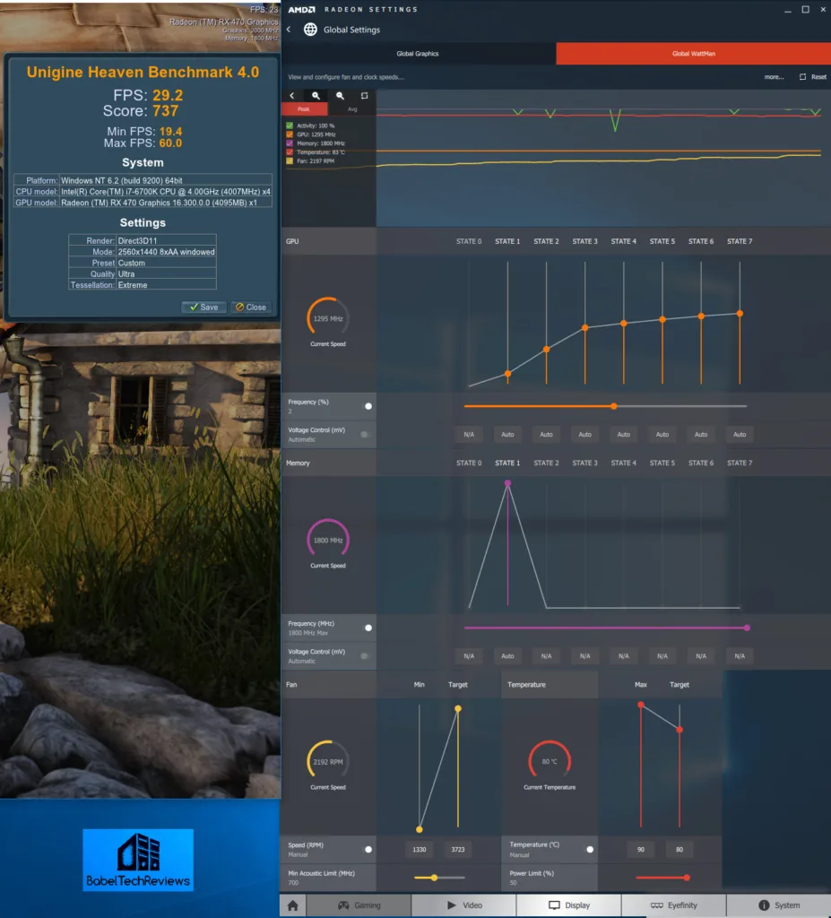Toggle the Memory Frequency (MHz) switch
The height and width of the screenshot is (918, 831).
point(366,628)
